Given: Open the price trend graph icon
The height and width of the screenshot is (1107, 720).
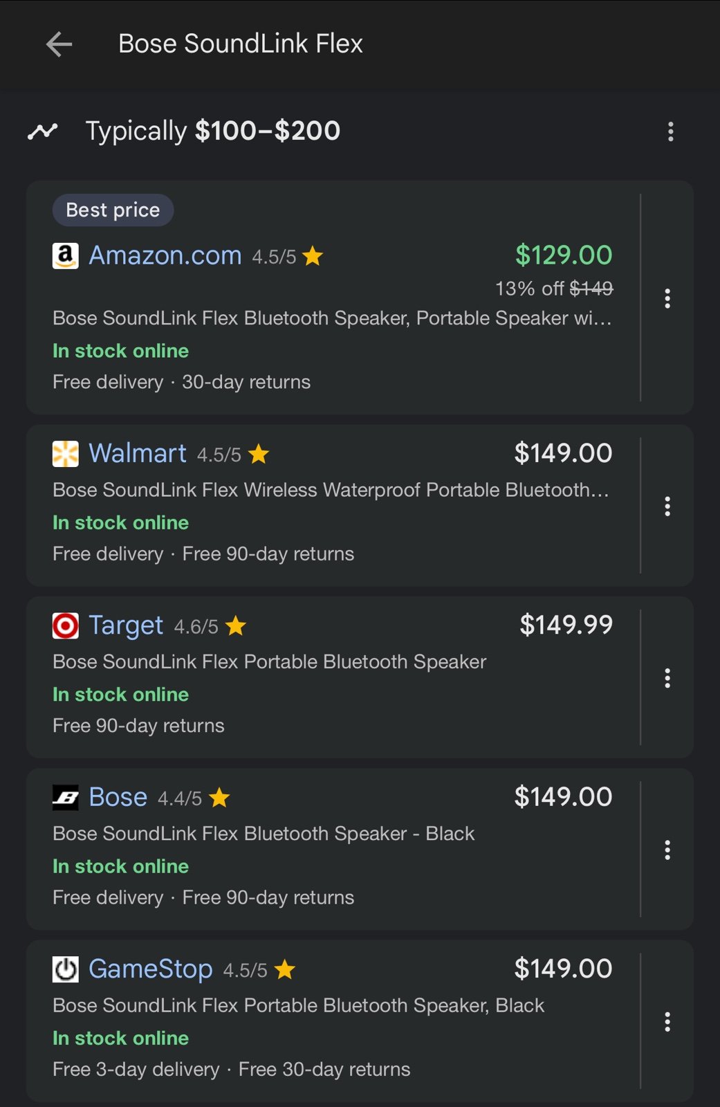Looking at the screenshot, I should coord(43,131).
